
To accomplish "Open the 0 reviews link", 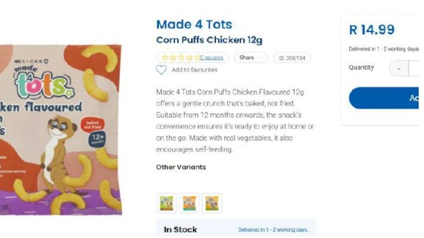I will coord(212,58).
